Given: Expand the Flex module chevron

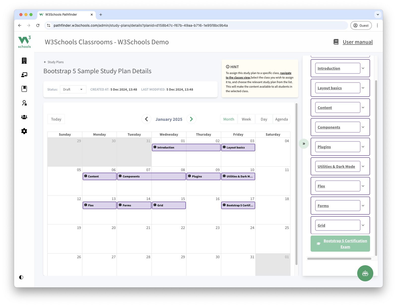Looking at the screenshot, I should (x=363, y=186).
